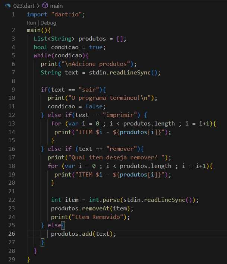Expand the breadcrumb chevron after 023.dart
227x264 pixels.
[38, 6]
